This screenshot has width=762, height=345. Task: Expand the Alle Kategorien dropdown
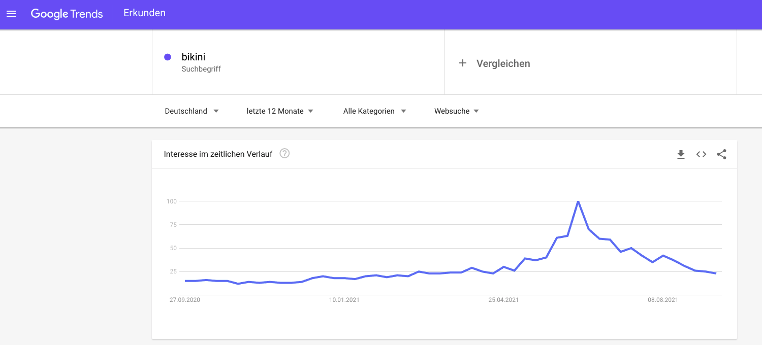374,111
